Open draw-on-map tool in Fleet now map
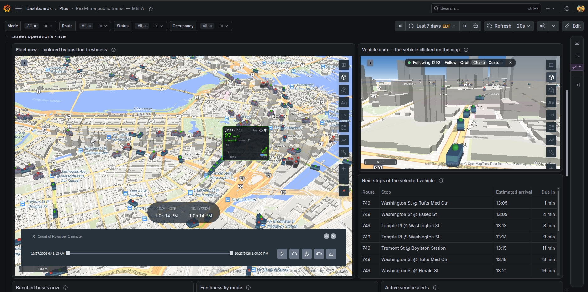The image size is (588, 292). (x=344, y=90)
